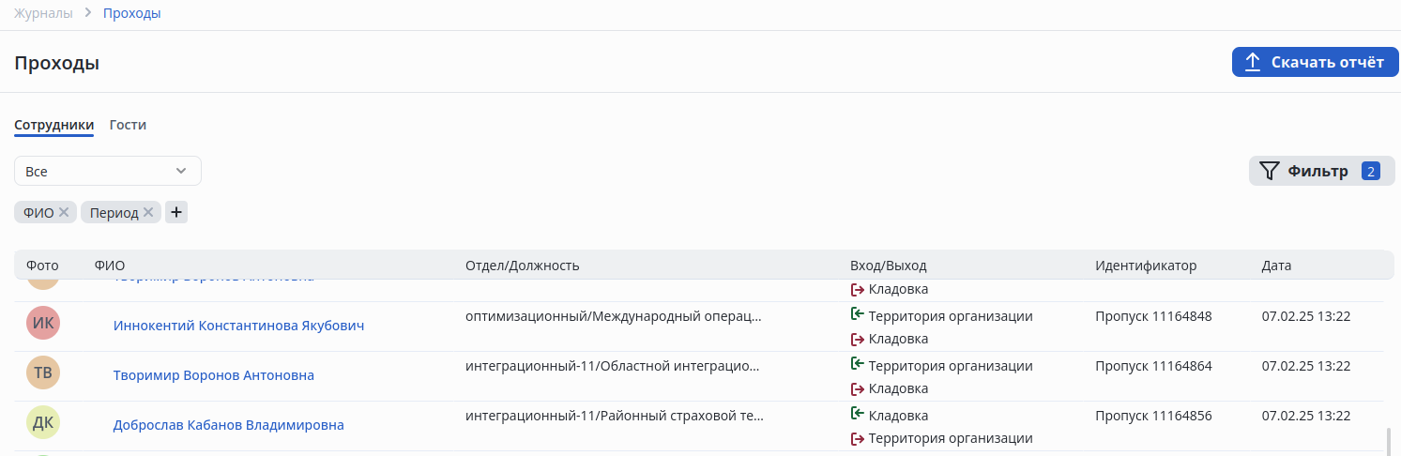Add a new filter with the plus icon
Viewport: 1401px width, 456px height.
(176, 213)
